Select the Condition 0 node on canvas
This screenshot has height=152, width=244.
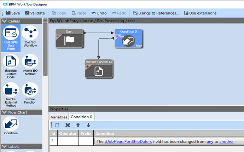[128, 38]
